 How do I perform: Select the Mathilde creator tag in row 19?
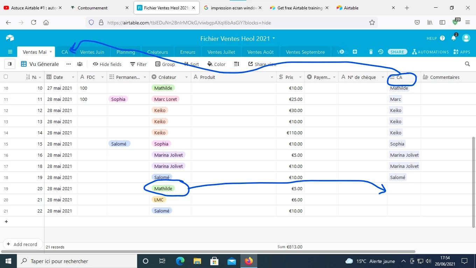163,188
